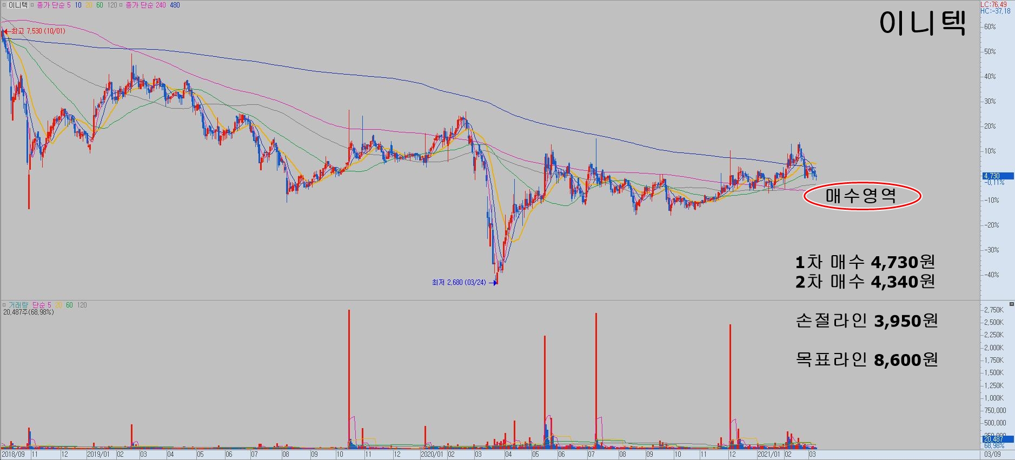Click the square marker before the 거래량 legend
The height and width of the screenshot is (460, 1015).
click(x=4, y=305)
